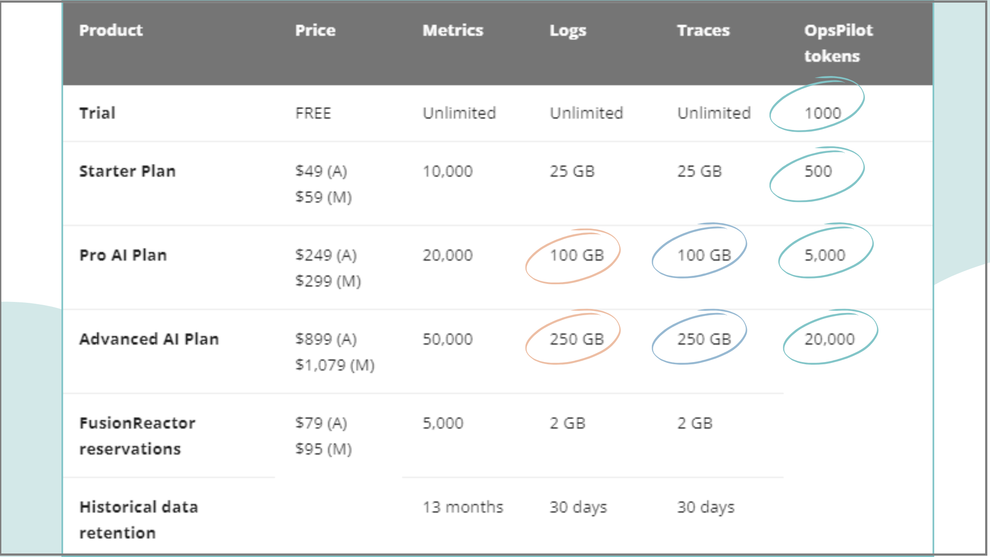Click the circled 500 tokens value
Image resolution: width=990 pixels, height=557 pixels.
pyautogui.click(x=818, y=171)
